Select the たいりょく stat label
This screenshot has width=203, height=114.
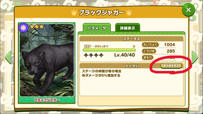(x=150, y=45)
